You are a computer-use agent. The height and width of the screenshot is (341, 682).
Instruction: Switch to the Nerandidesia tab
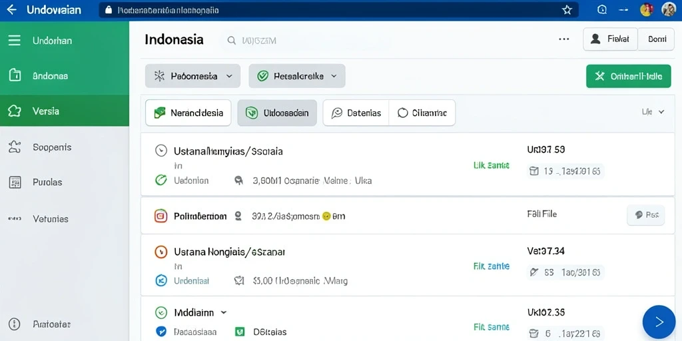pos(188,113)
